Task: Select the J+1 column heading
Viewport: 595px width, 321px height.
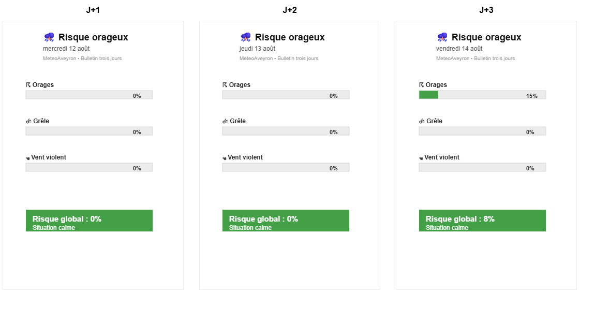Action: tap(93, 10)
